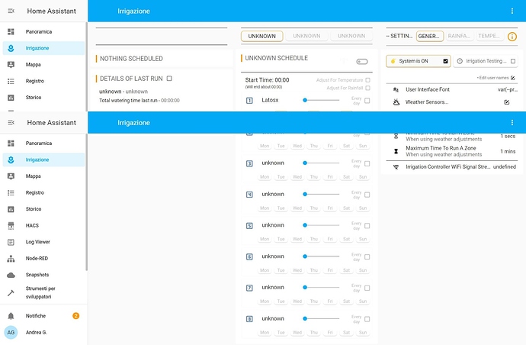Switch to the RAINFA... settings tab
Viewport: 526px width, 345px height.
pos(459,36)
